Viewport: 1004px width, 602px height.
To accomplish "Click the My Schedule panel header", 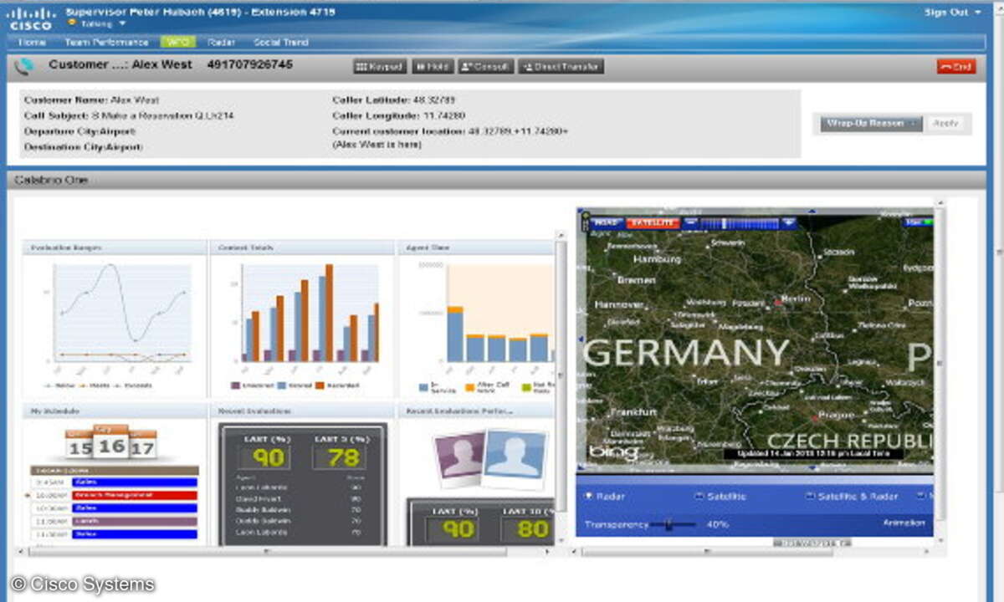I will point(114,411).
